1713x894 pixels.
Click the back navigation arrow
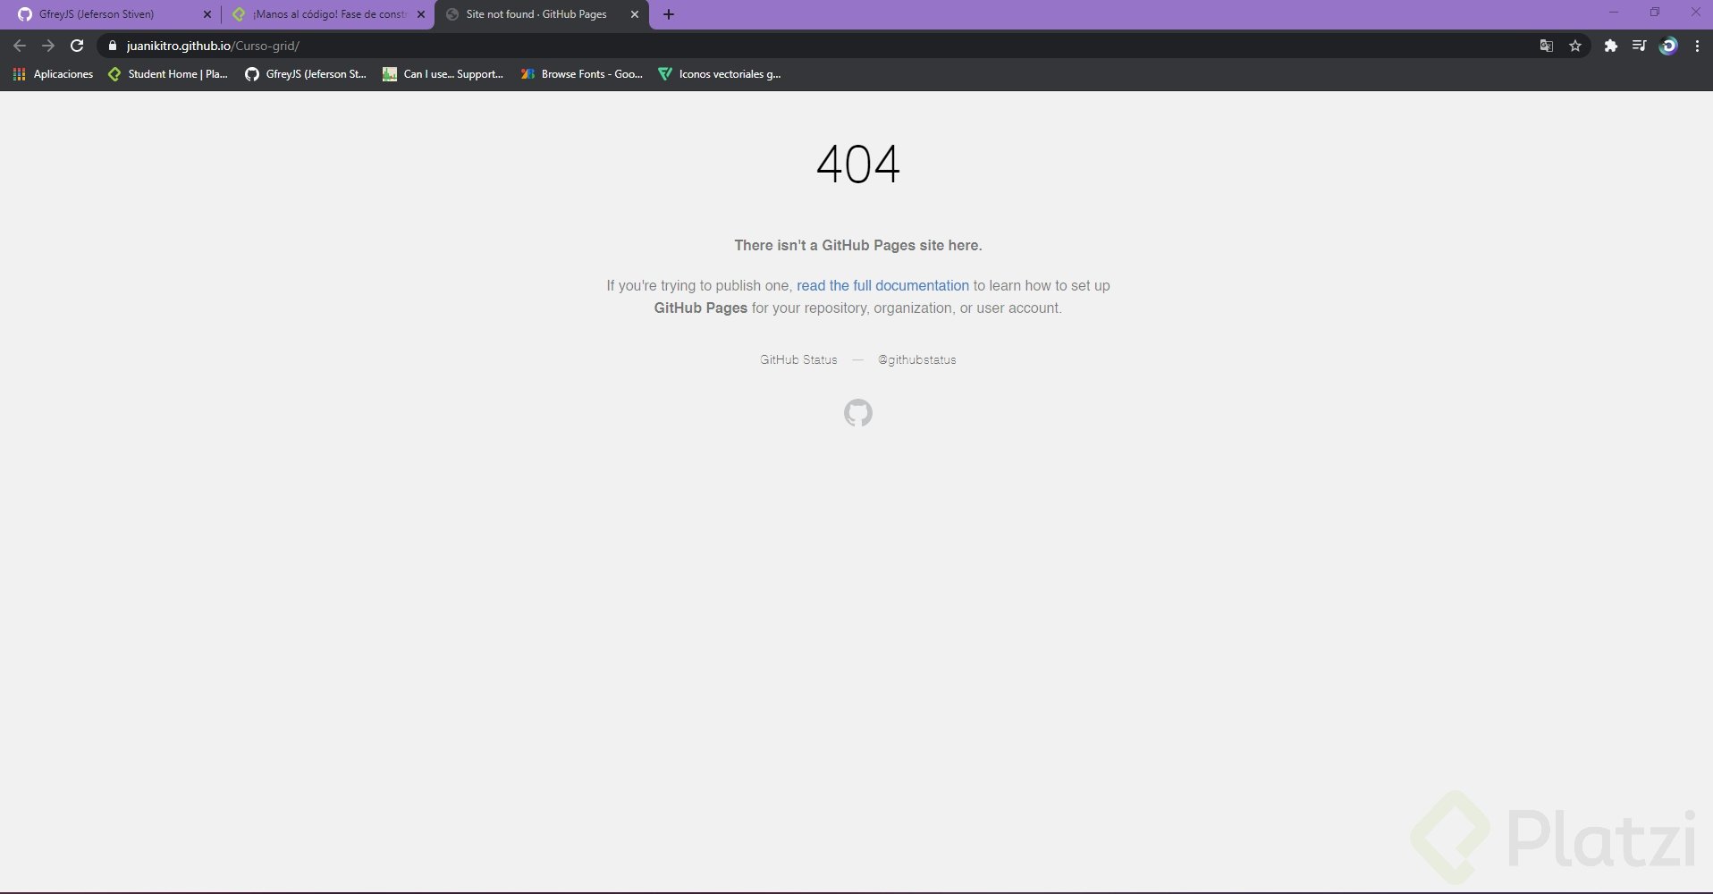pyautogui.click(x=19, y=46)
